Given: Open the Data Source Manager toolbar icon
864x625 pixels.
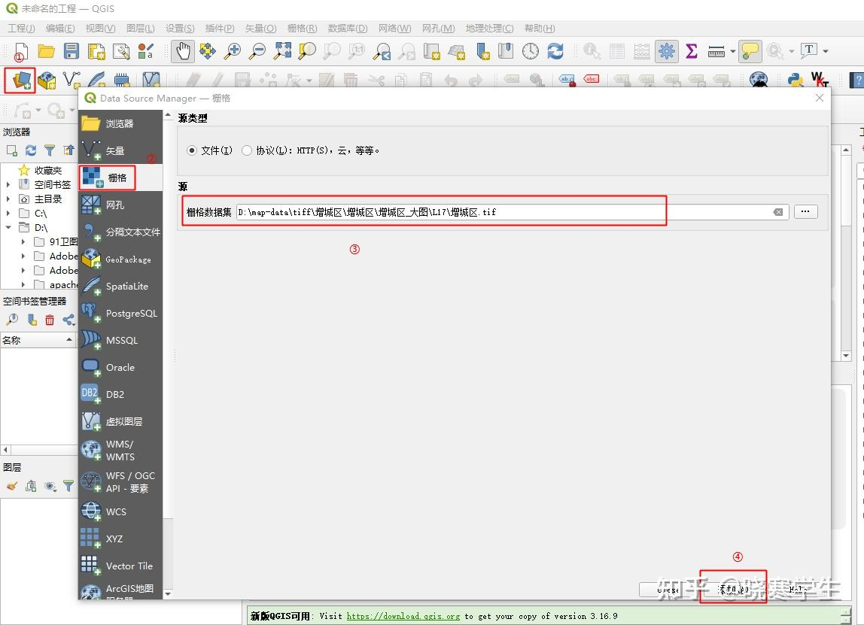Looking at the screenshot, I should 20,80.
